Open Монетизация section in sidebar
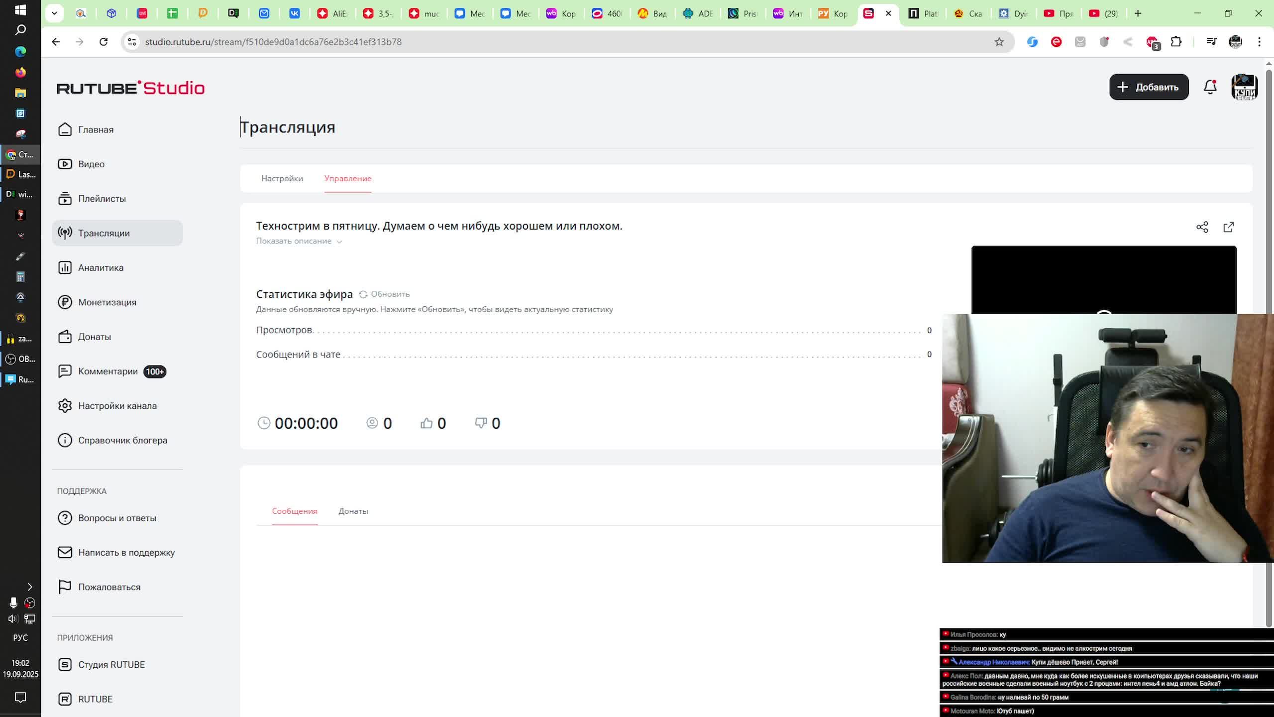The width and height of the screenshot is (1274, 717). pyautogui.click(x=107, y=302)
